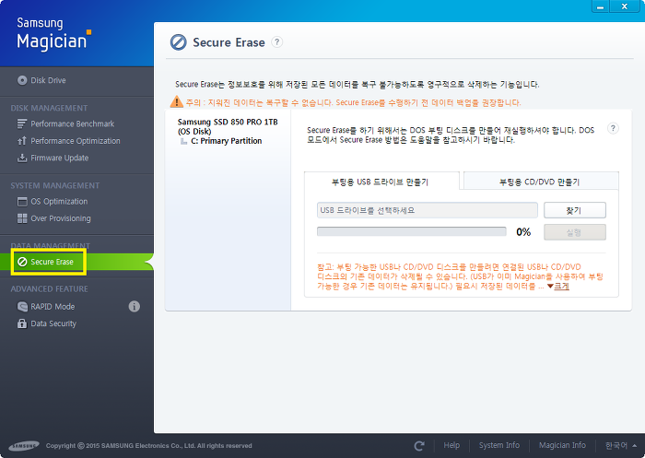Viewport: 645px width, 458px height.
Task: Click the Performance Optimization arrows icon
Action: click(22, 141)
